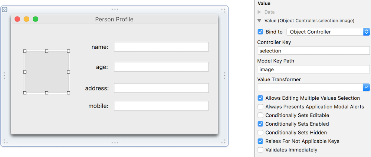Collapse the Value binding disclosure triangle
The width and height of the screenshot is (371, 157).
click(259, 21)
